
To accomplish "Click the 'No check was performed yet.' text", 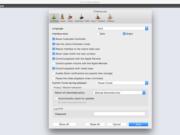I will click(x=72, y=102).
